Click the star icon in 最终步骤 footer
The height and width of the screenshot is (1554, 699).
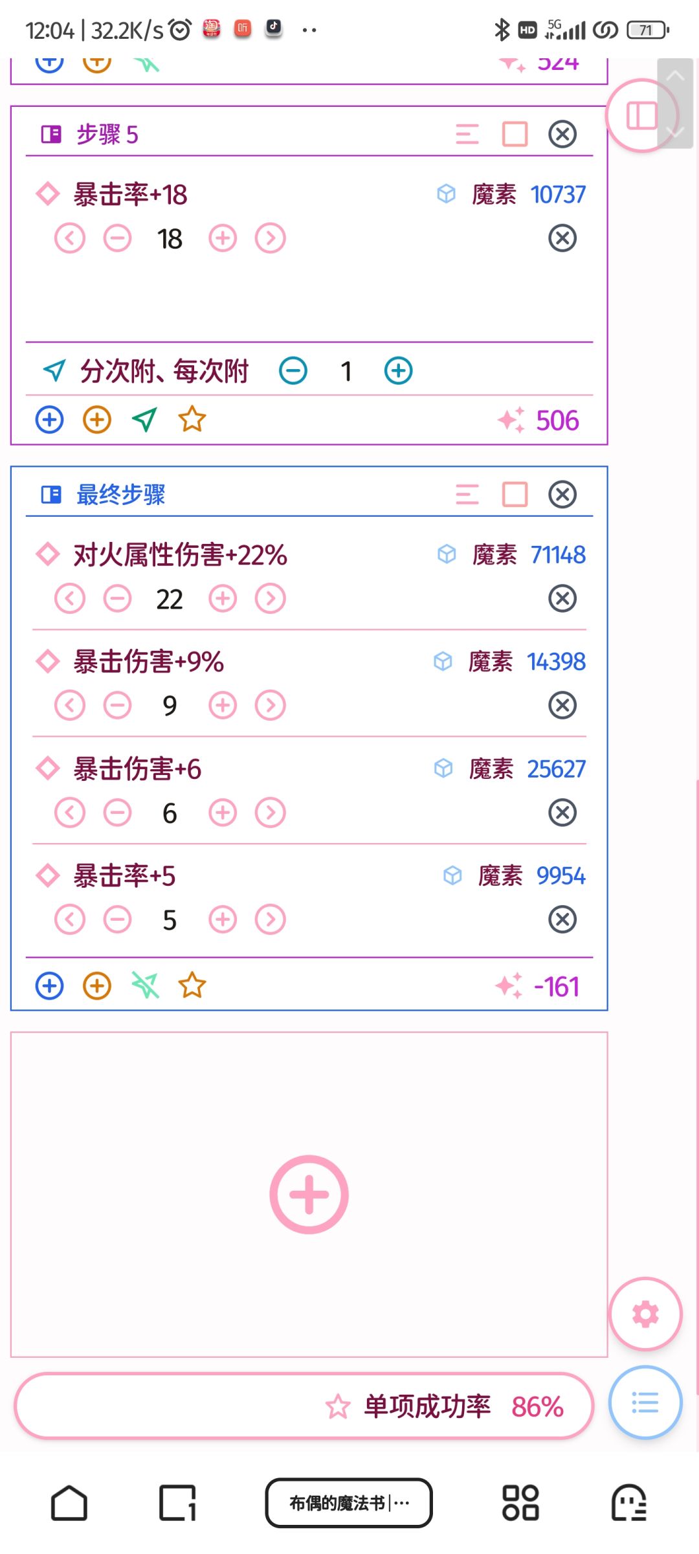point(192,986)
